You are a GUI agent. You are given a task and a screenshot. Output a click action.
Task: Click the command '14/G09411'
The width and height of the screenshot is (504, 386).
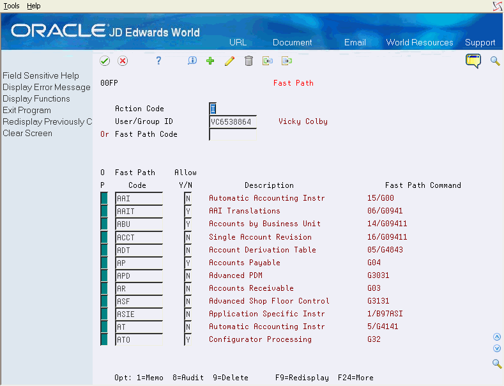387,224
